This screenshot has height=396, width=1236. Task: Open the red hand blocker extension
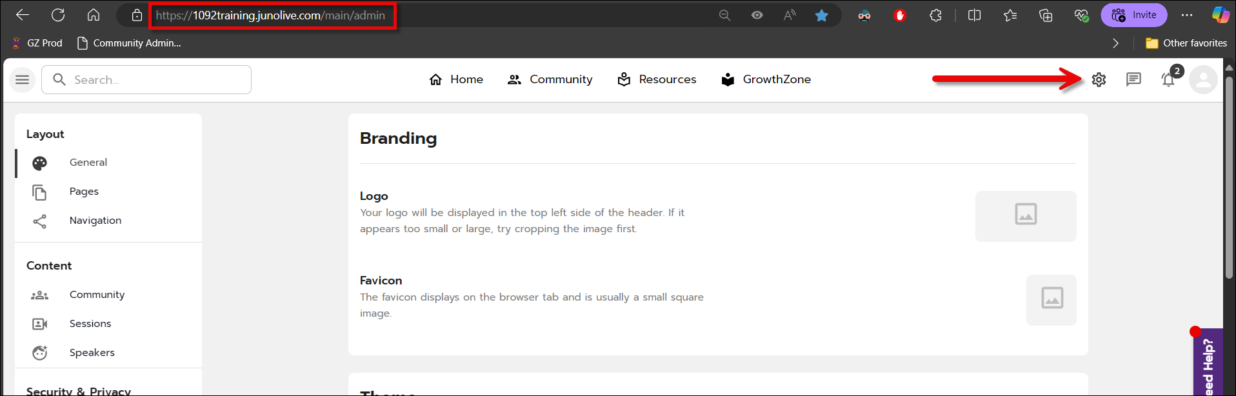[x=900, y=15]
